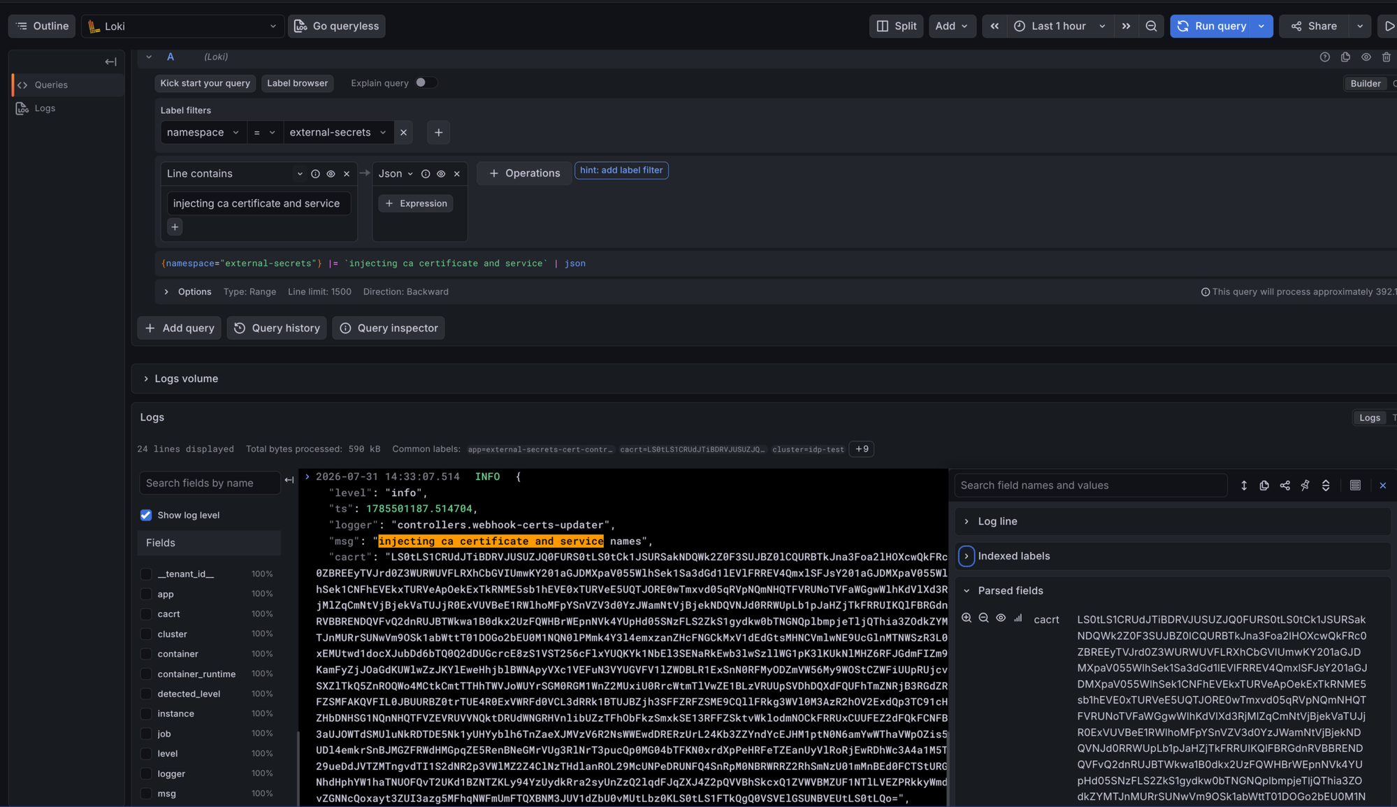The width and height of the screenshot is (1397, 807).
Task: Shift time range forwards with double-right arrows
Action: pyautogui.click(x=1126, y=26)
